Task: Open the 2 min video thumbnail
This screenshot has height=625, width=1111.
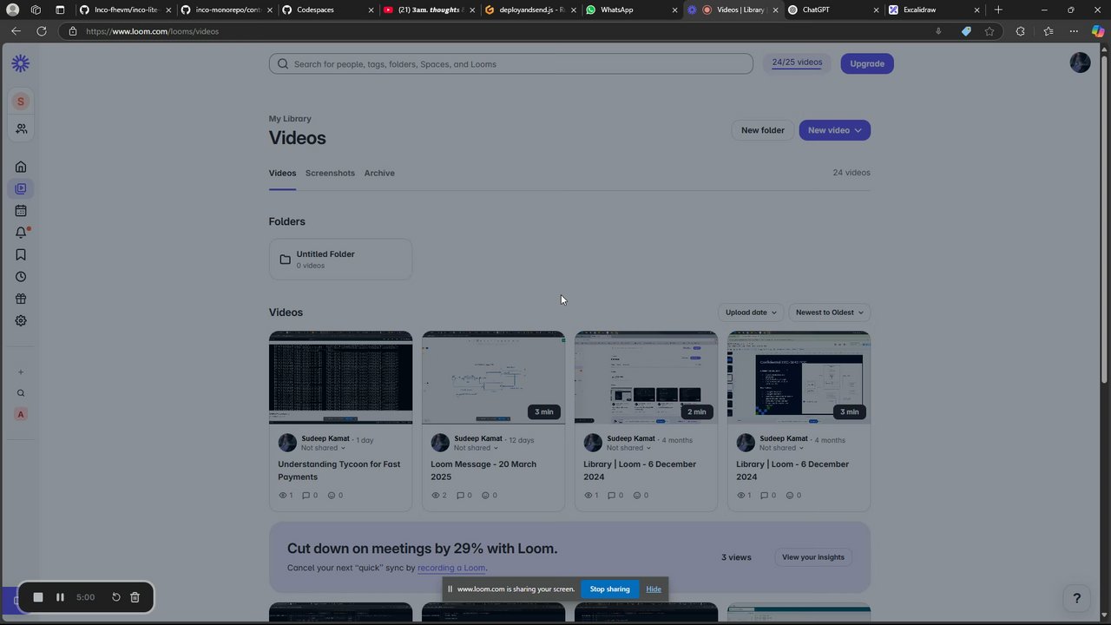Action: [646, 378]
